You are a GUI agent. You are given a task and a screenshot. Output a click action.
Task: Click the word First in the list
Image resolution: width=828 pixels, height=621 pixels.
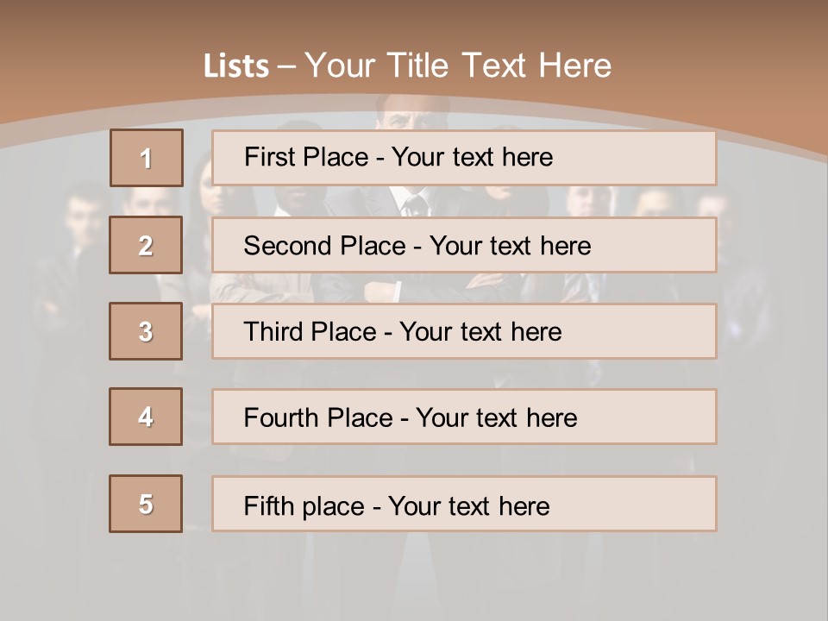[x=266, y=157]
